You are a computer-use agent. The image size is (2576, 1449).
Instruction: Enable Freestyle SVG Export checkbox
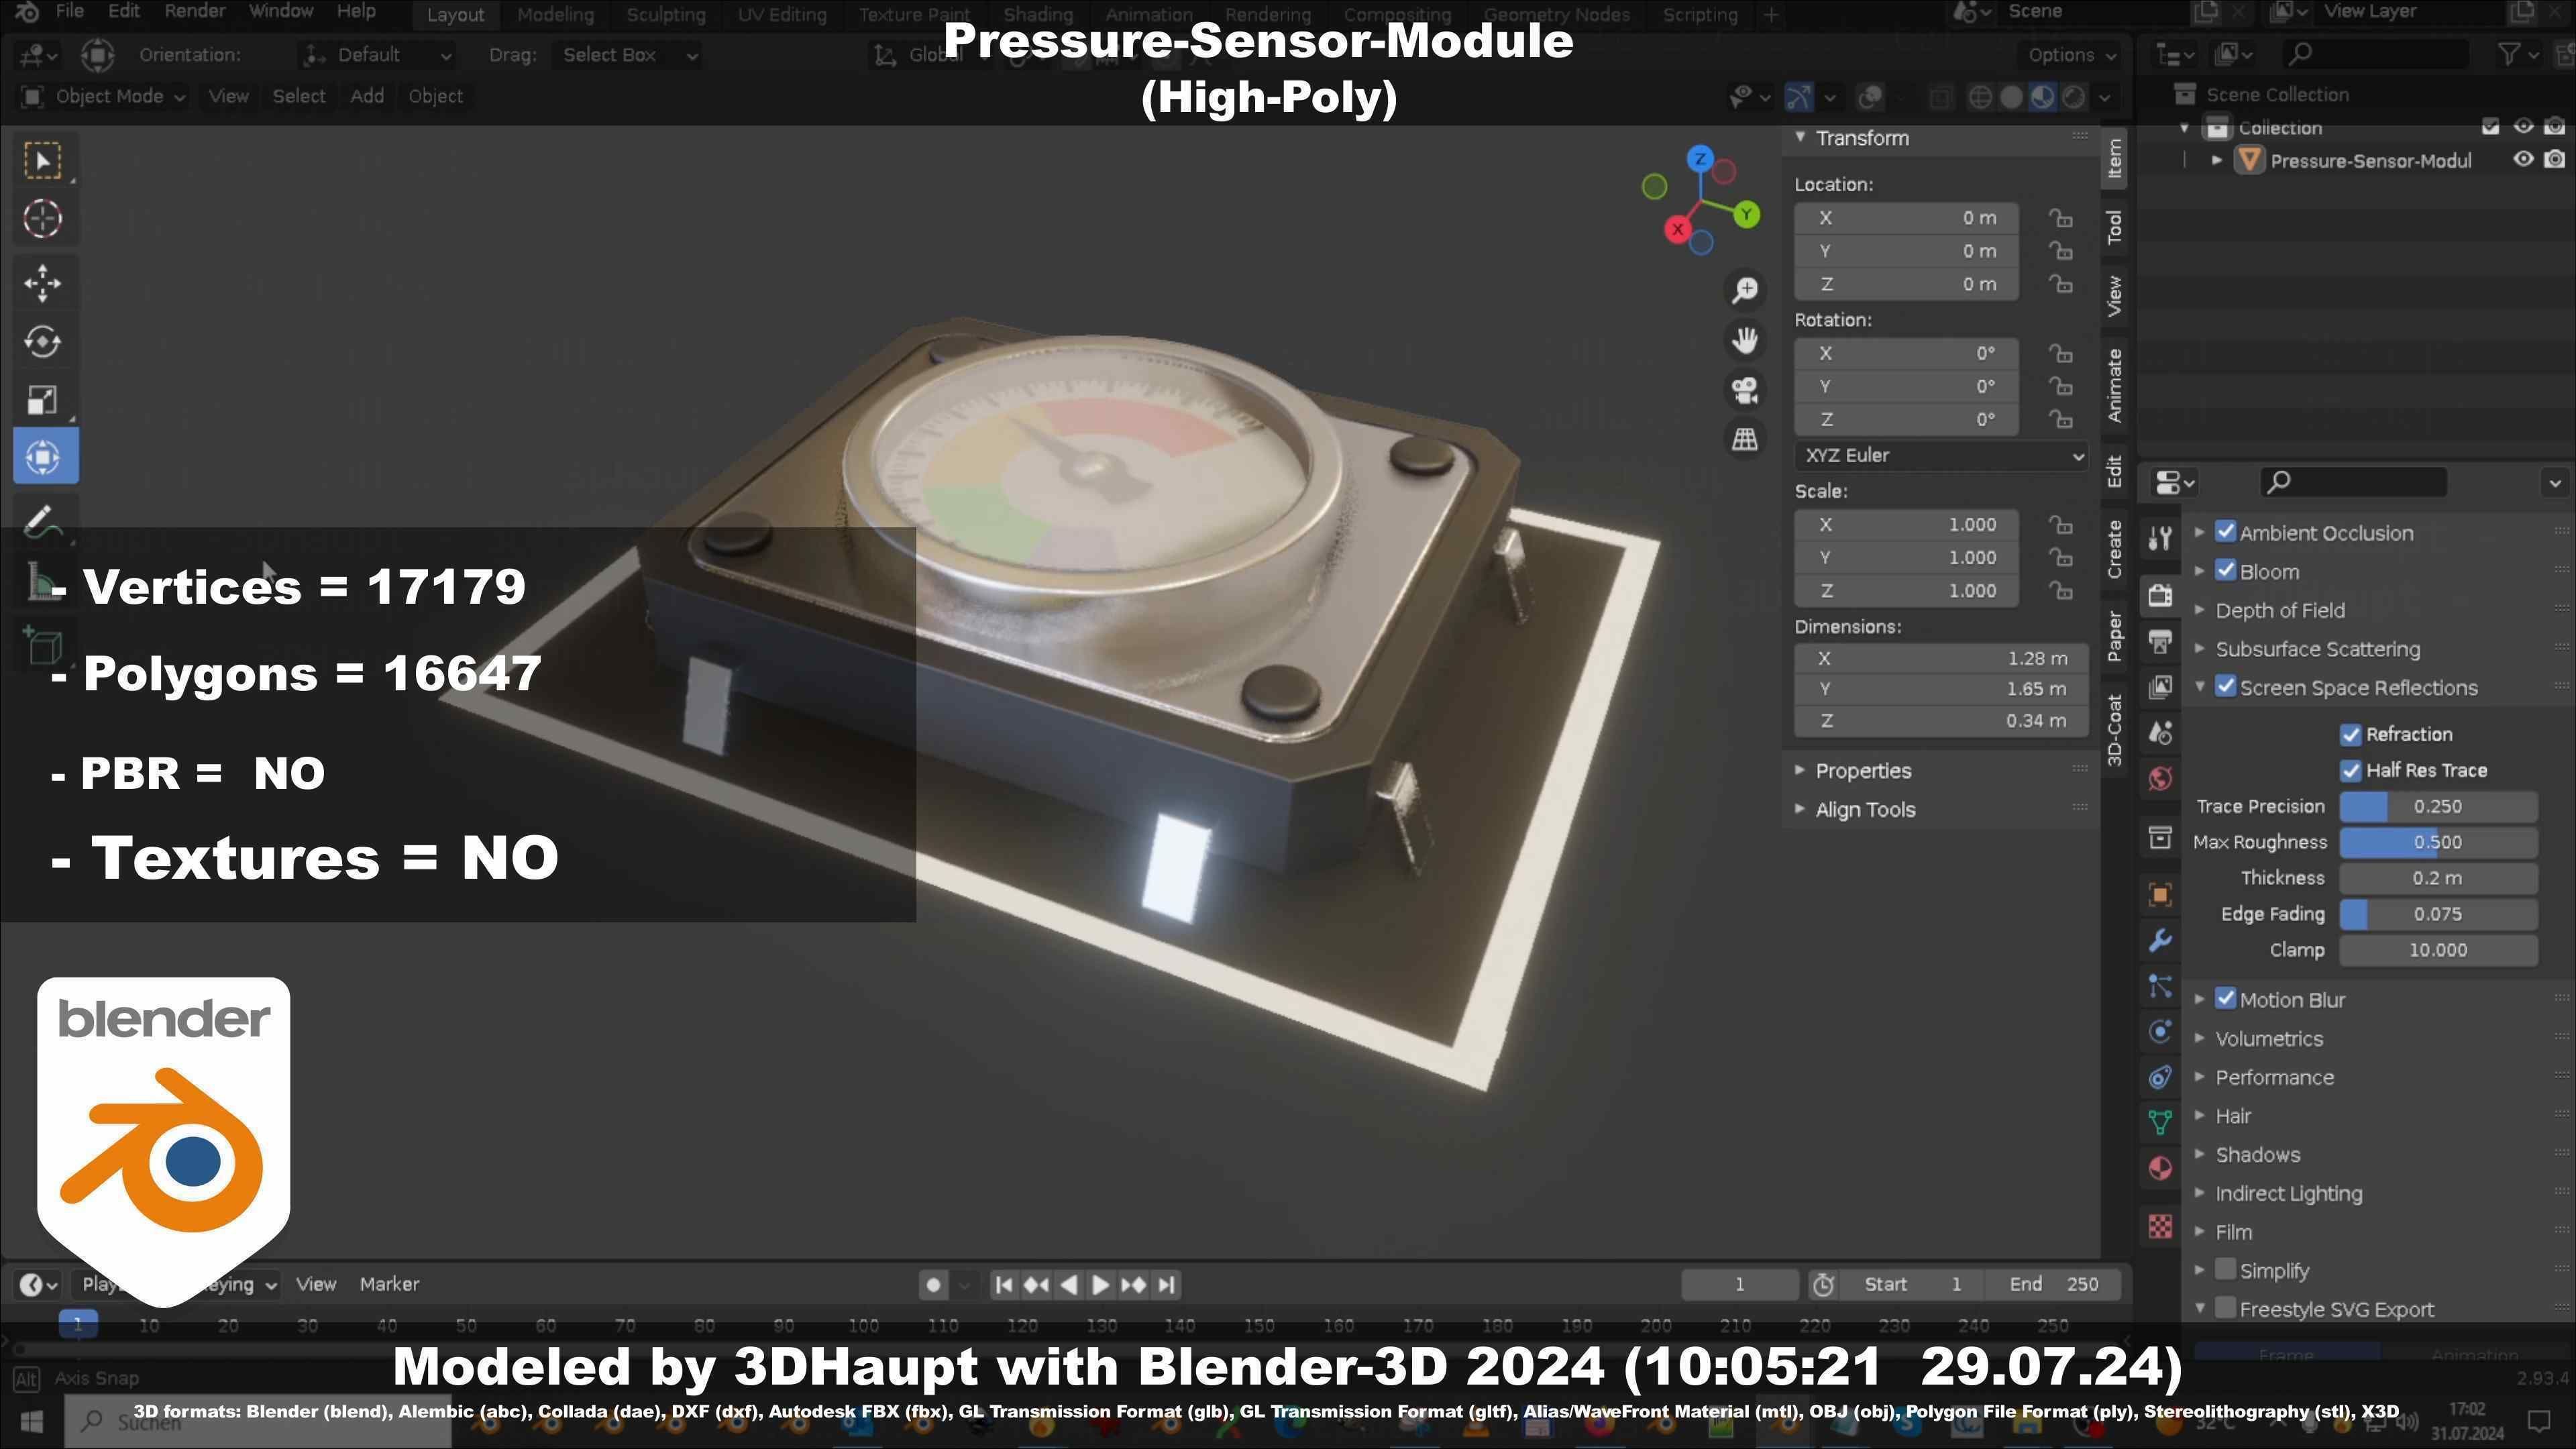point(2226,1308)
